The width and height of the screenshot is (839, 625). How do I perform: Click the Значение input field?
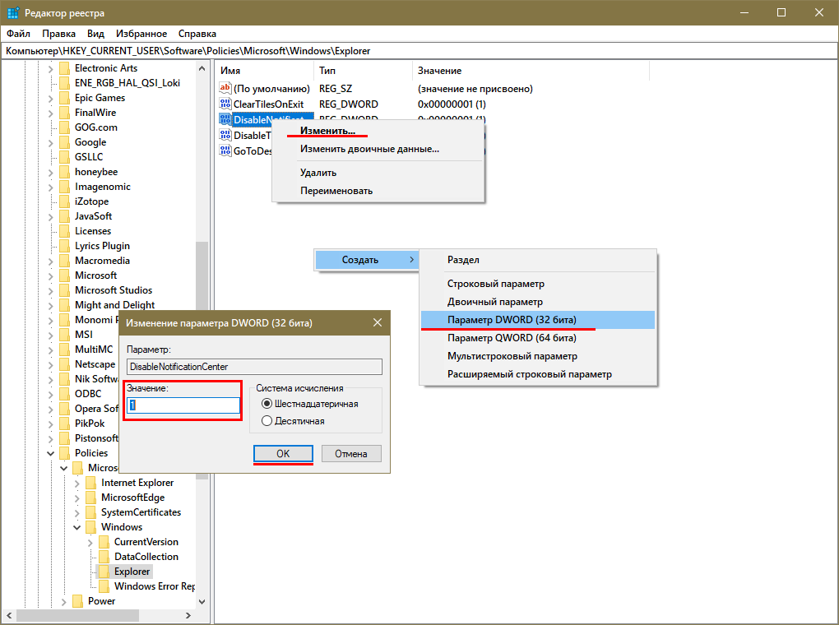[x=183, y=405]
